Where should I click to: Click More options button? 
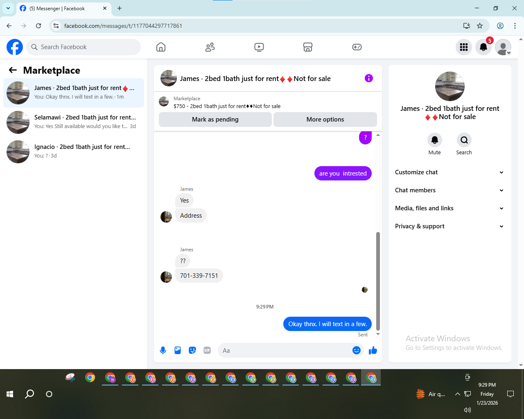coord(325,119)
